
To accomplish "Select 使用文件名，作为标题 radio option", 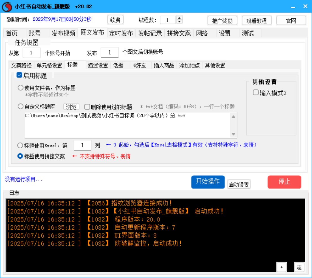I will [x=20, y=88].
